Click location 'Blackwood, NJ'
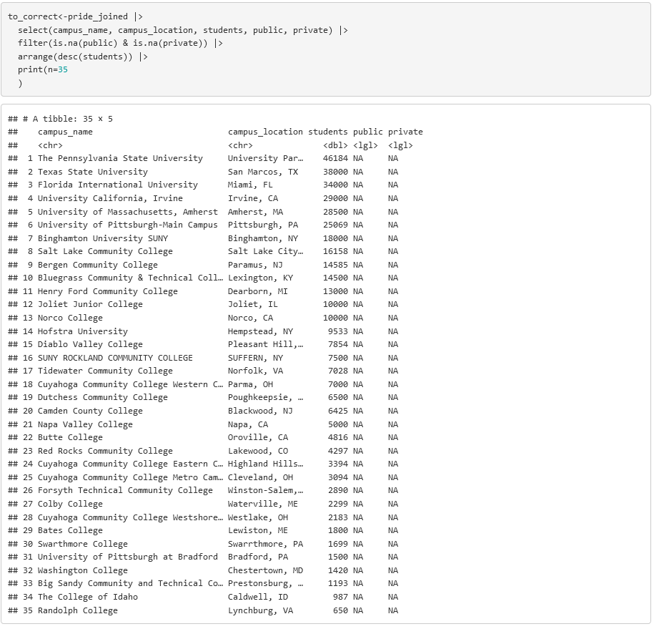The image size is (659, 629). (260, 411)
